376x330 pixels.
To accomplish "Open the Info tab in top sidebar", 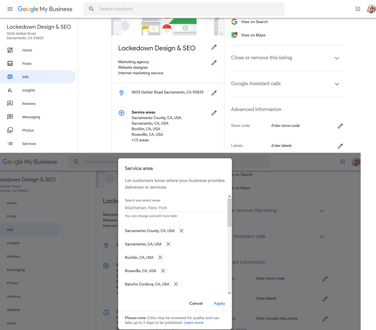I will coord(38,77).
